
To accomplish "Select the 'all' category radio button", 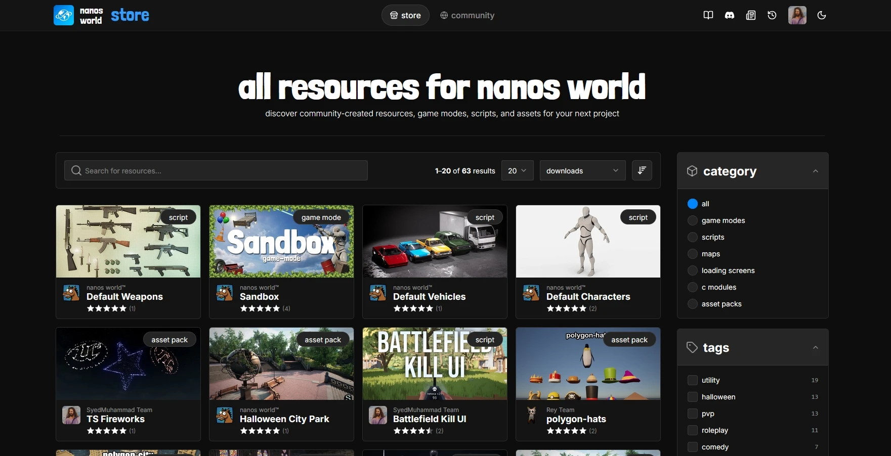I will point(693,204).
